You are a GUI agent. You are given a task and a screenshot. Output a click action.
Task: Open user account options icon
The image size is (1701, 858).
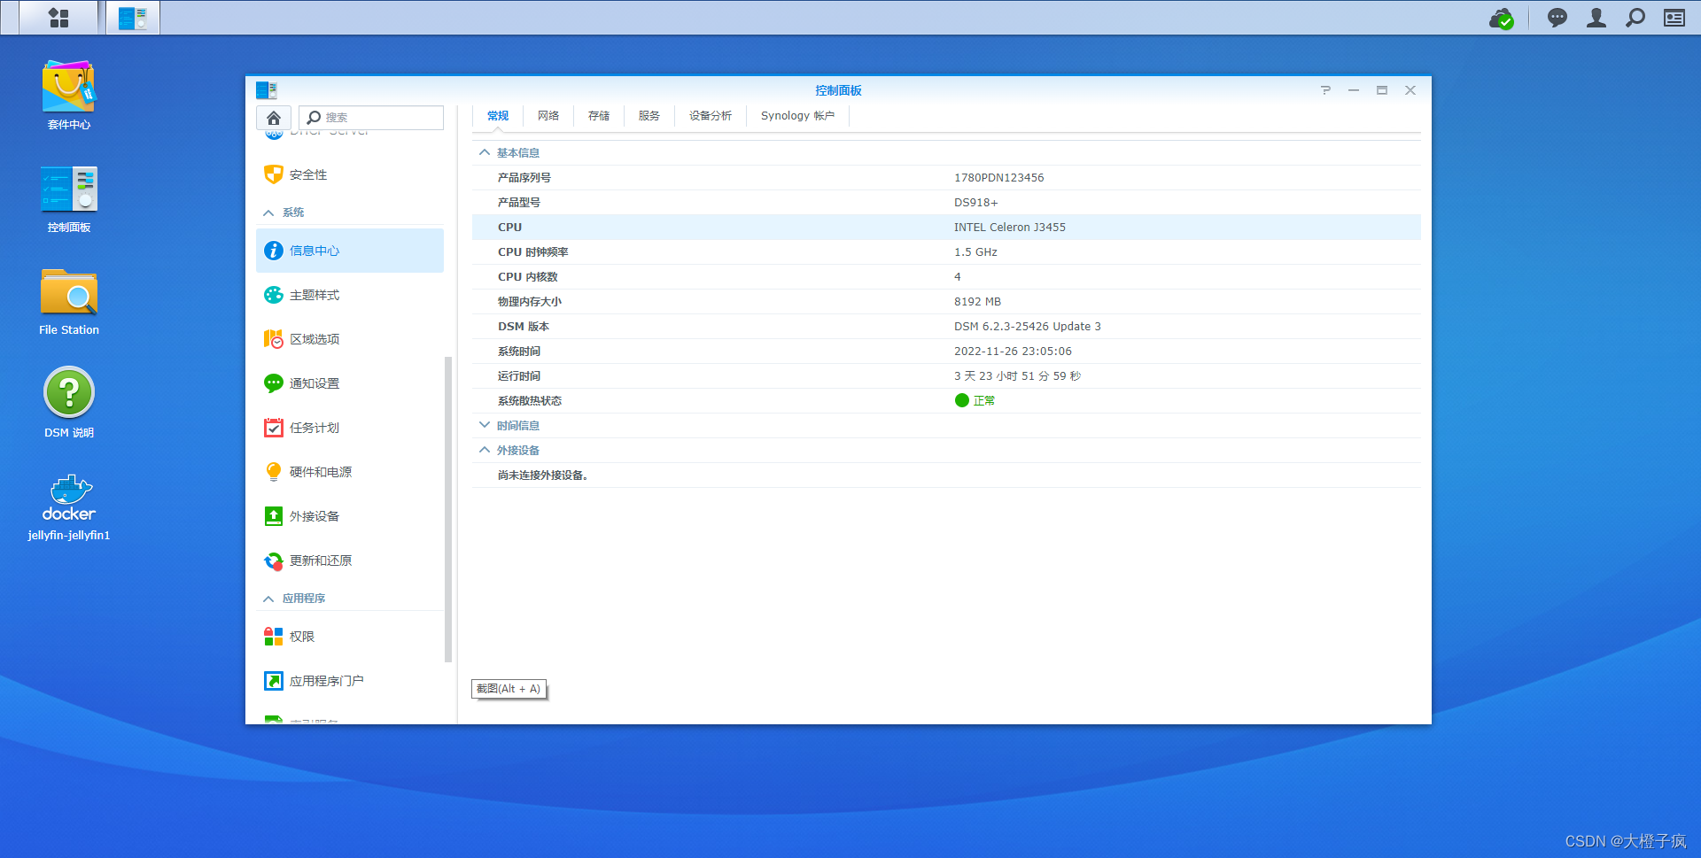tap(1596, 18)
